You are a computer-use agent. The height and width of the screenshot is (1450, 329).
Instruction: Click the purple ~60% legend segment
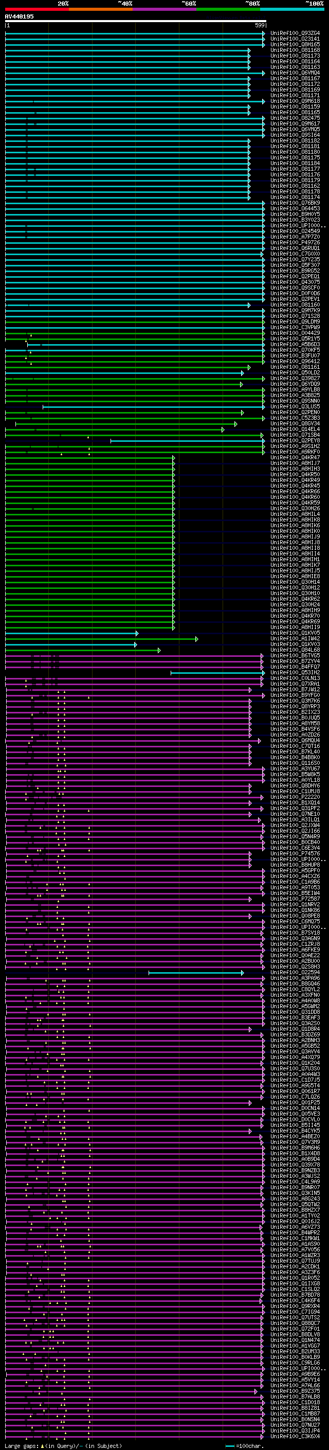click(165, 9)
